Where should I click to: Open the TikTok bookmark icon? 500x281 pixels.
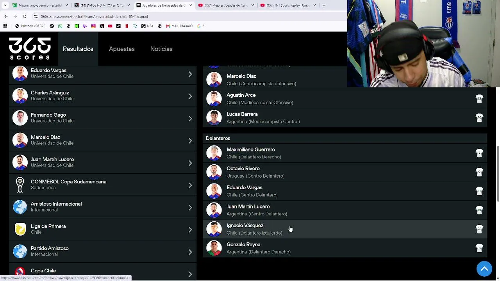click(118, 26)
